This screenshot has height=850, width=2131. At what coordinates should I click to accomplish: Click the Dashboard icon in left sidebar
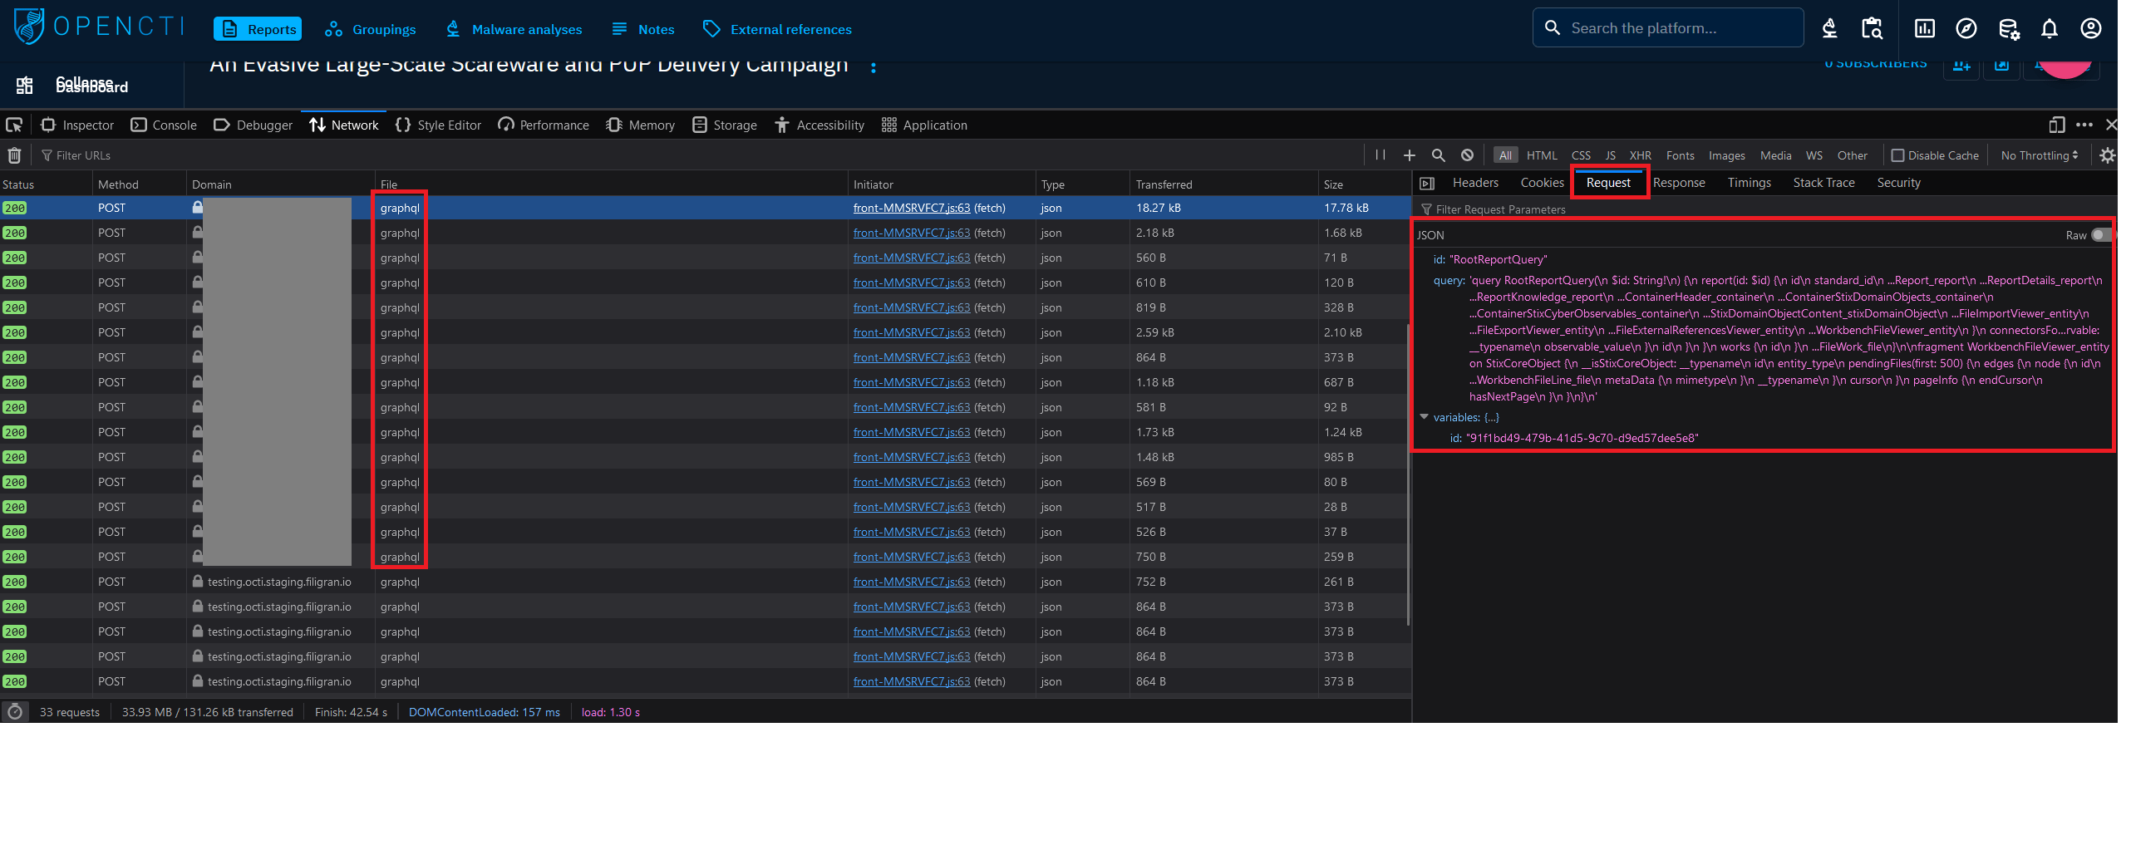pos(25,85)
